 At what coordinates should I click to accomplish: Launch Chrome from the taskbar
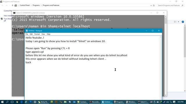coord(17,102)
